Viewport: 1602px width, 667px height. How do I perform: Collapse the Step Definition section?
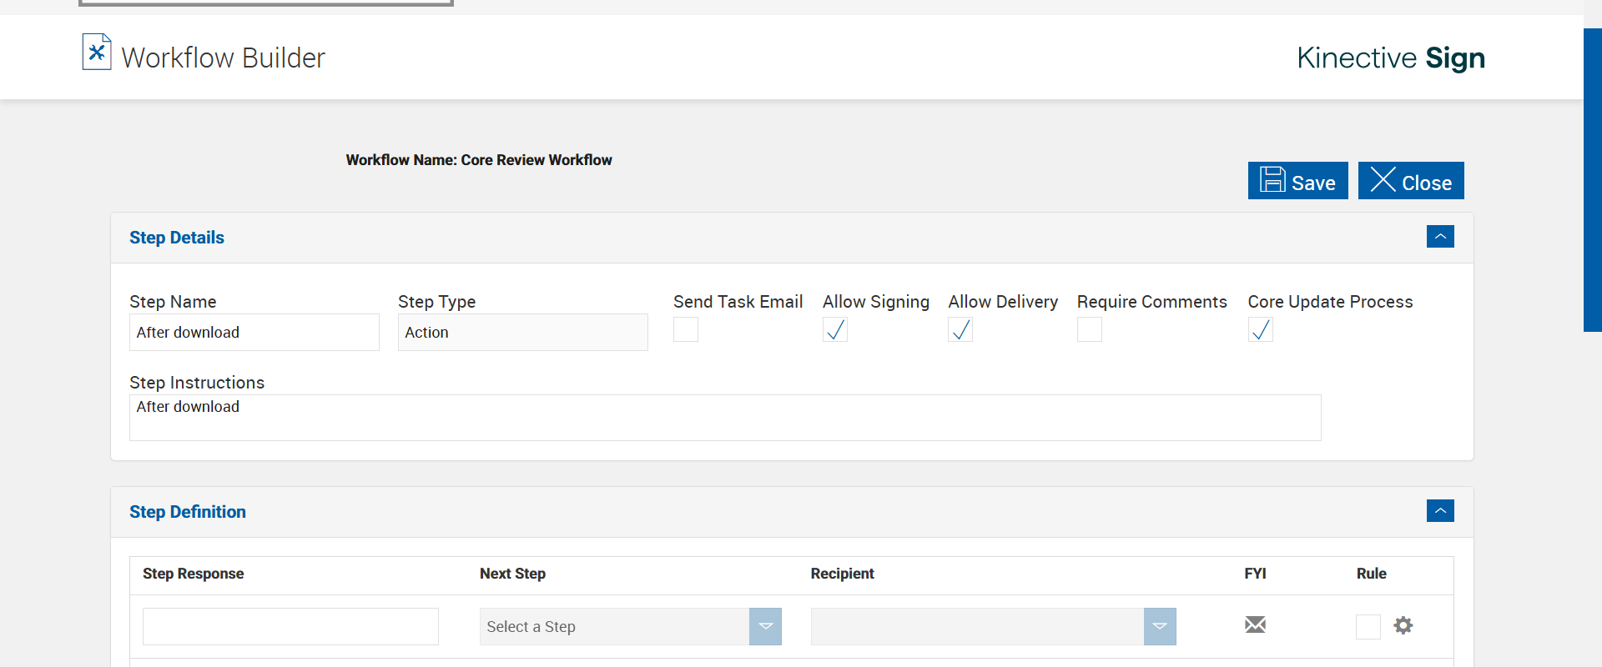tap(1440, 511)
